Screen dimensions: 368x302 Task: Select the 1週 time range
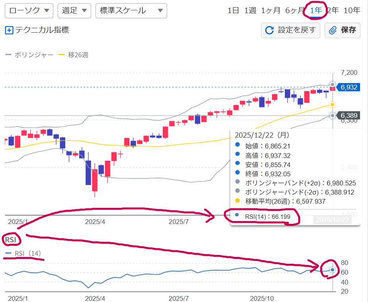[x=250, y=11]
